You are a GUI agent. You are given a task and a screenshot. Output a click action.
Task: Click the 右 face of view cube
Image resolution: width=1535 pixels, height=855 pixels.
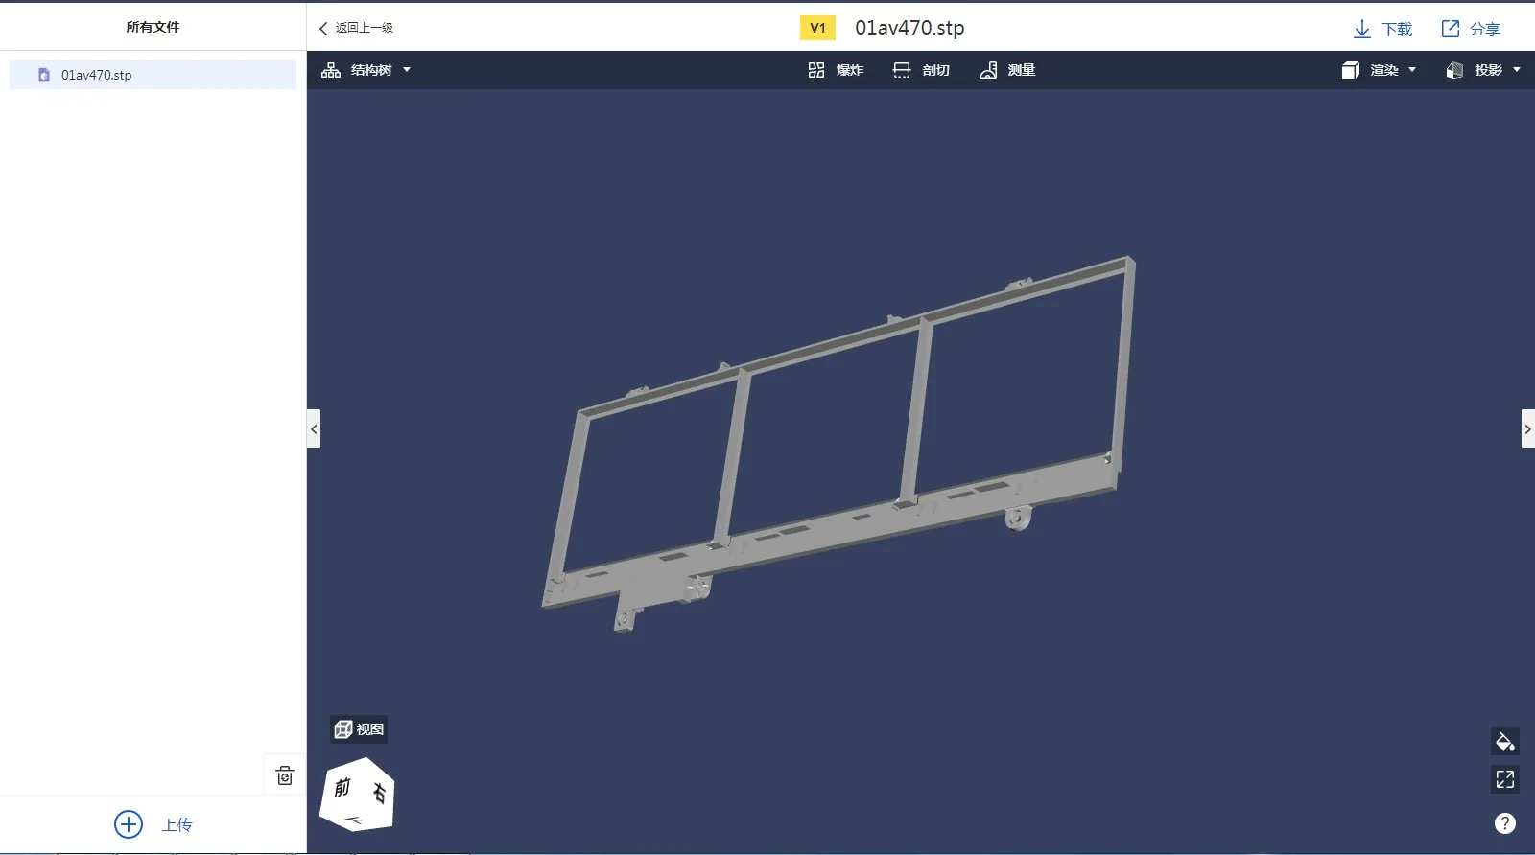click(380, 793)
